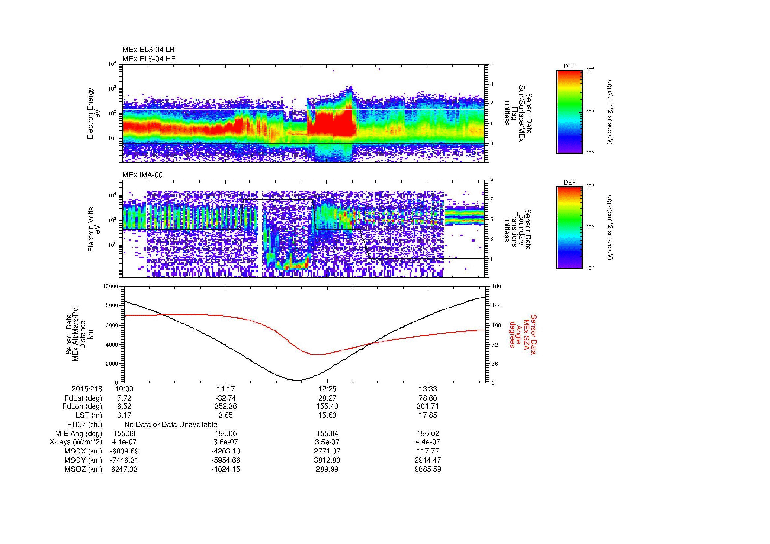Click the 'MEx ELS-04 HR' panel title
This screenshot has width=770, height=544.
coord(149,59)
